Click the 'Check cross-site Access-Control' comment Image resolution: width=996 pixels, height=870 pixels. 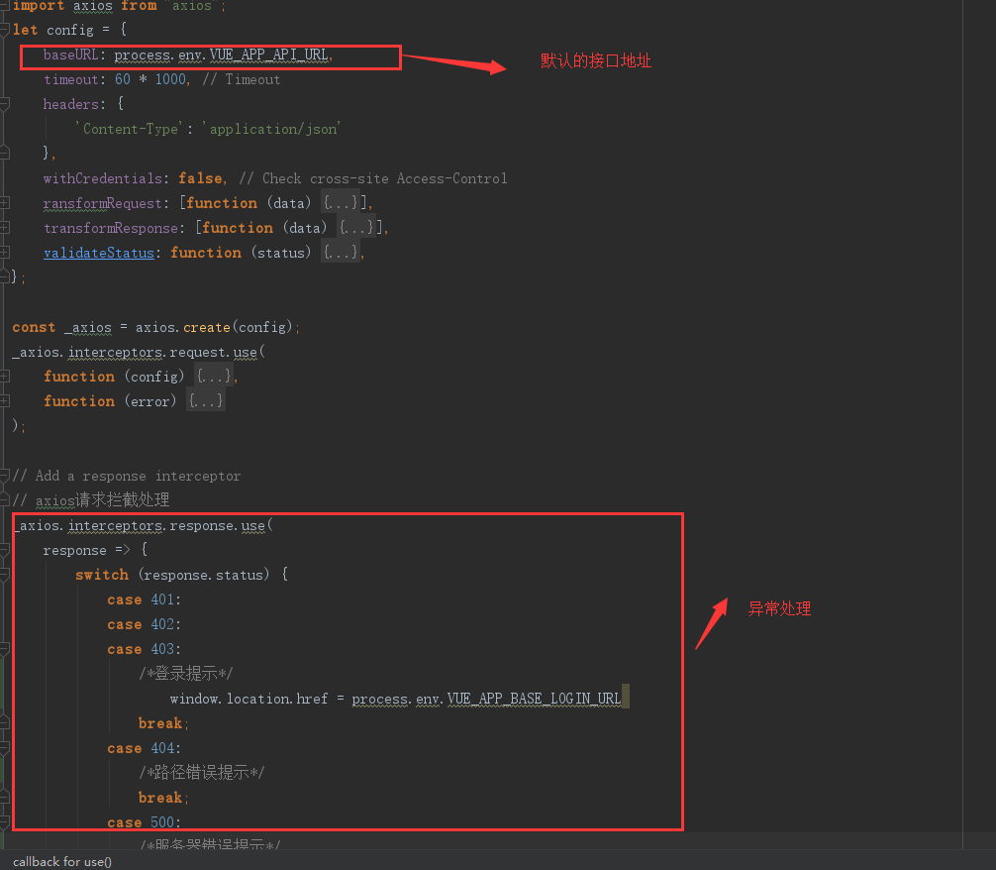(385, 178)
